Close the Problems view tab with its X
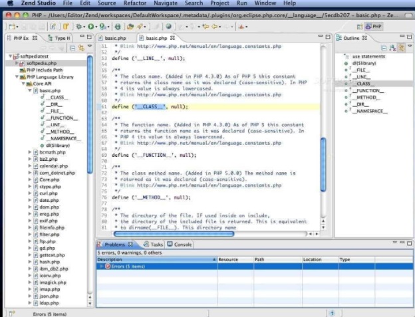 [x=130, y=244]
